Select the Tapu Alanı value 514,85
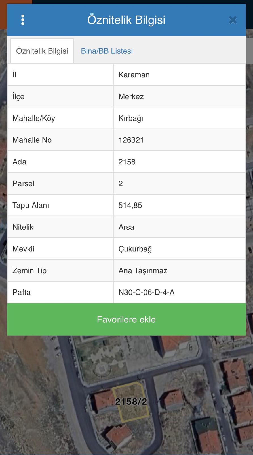Viewport: 253px width, 455px height. click(x=130, y=205)
